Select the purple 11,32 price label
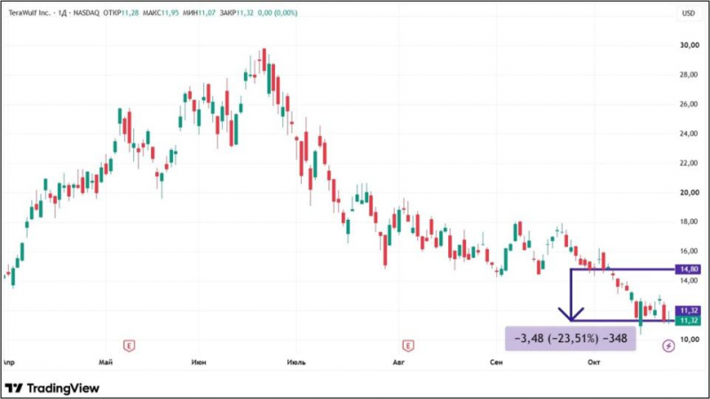 pyautogui.click(x=689, y=310)
